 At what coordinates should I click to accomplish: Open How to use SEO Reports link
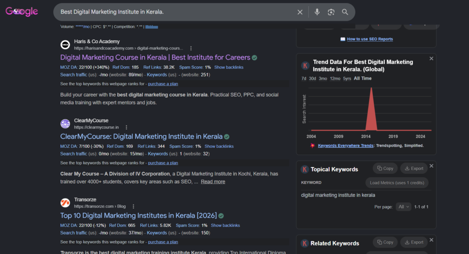pos(370,39)
